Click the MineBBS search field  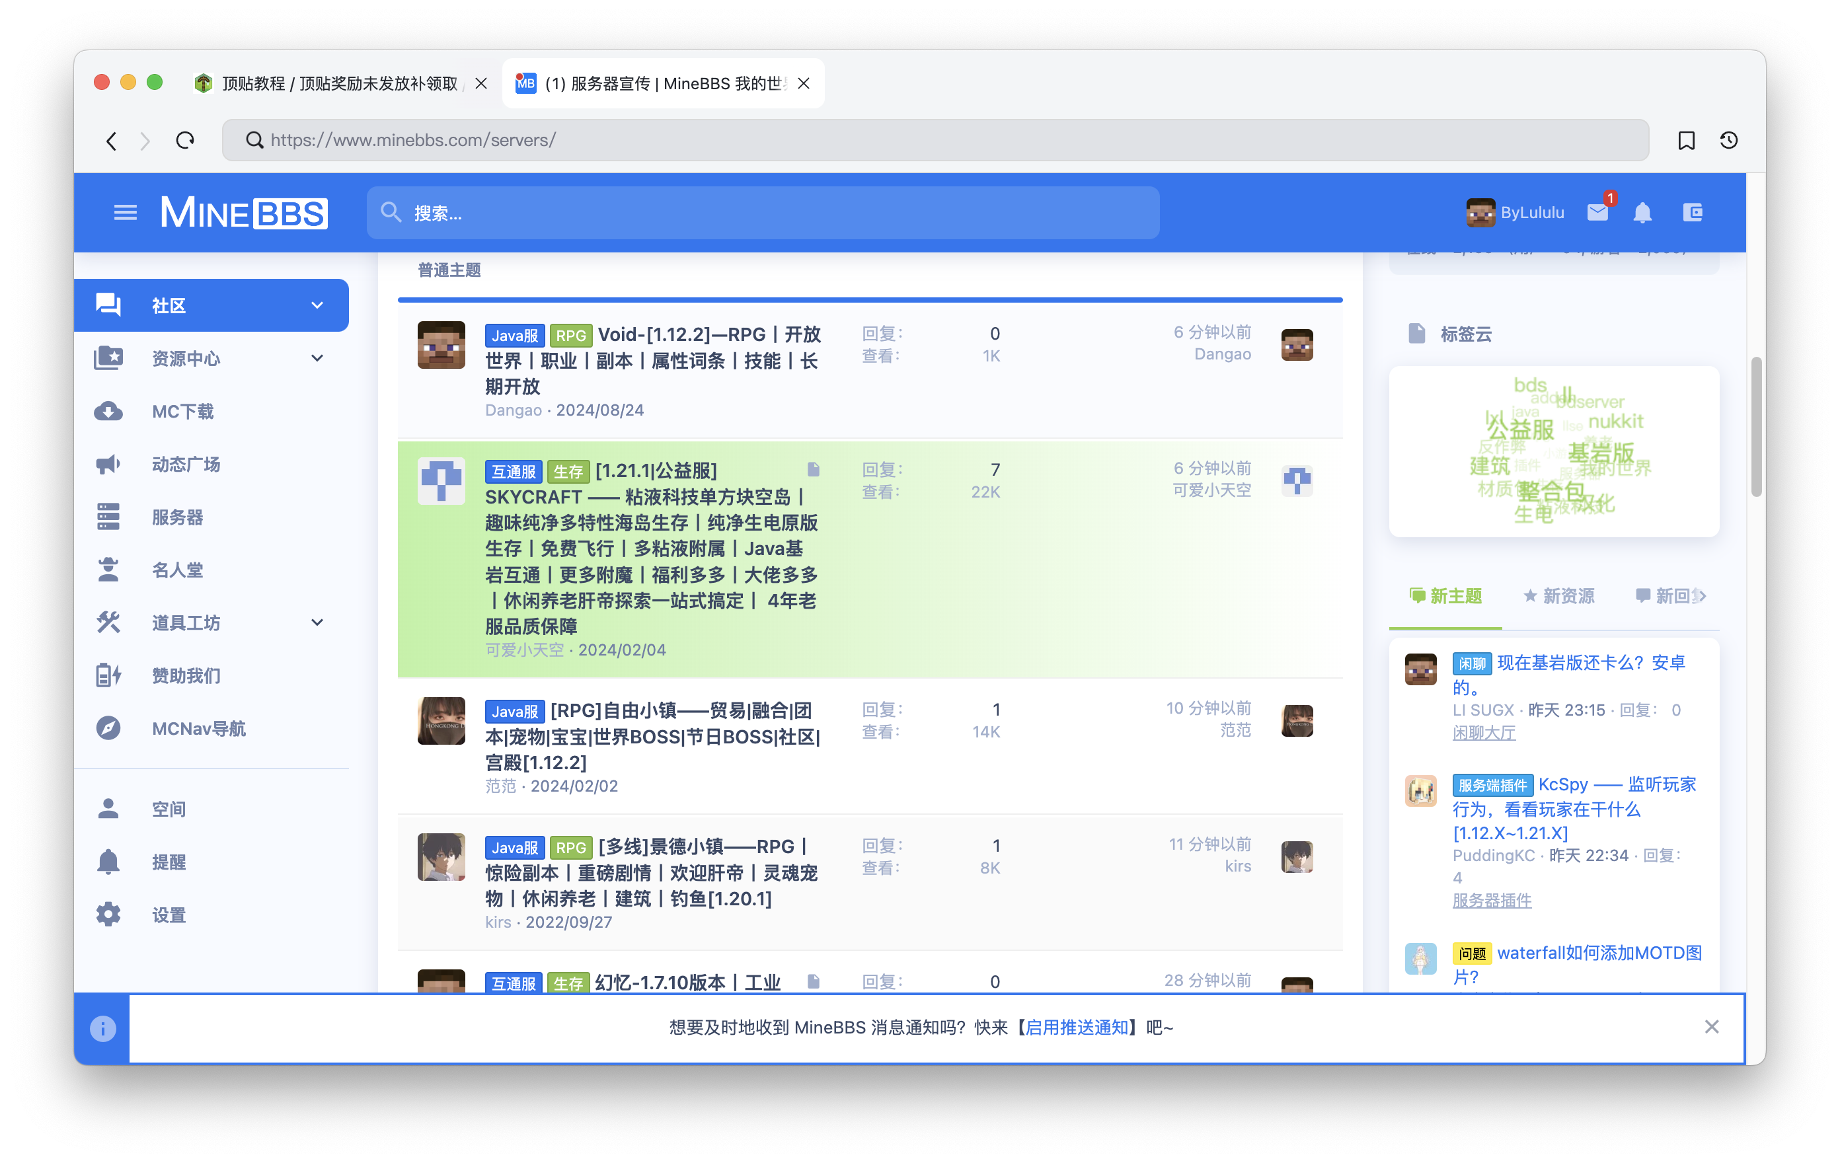(763, 212)
